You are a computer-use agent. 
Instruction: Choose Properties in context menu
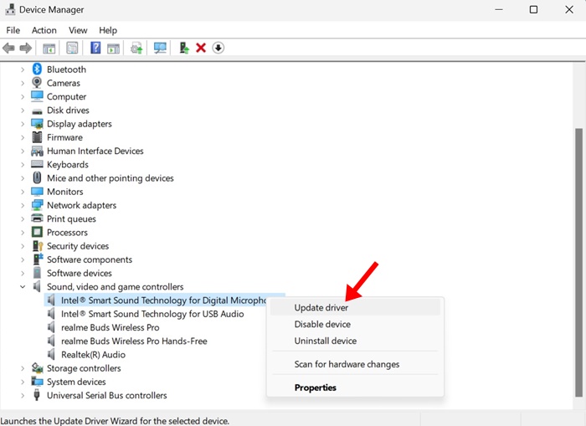(355, 388)
